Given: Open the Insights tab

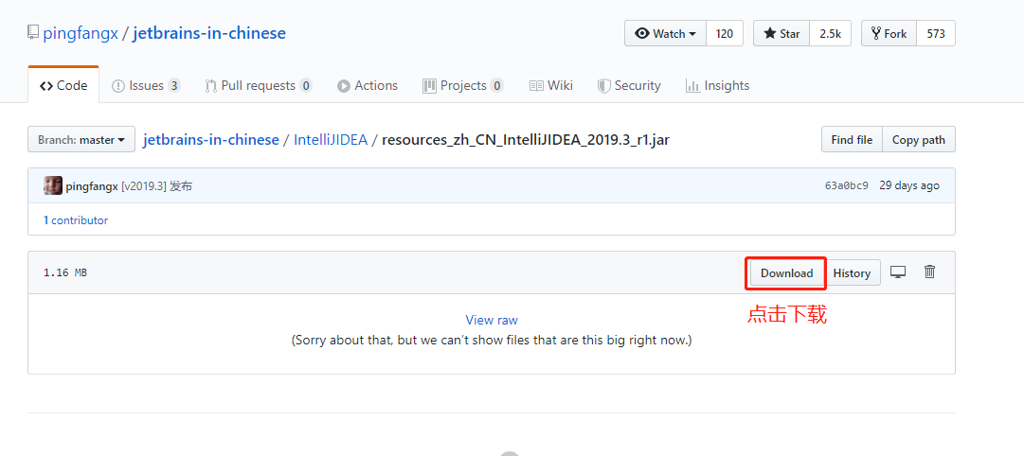Looking at the screenshot, I should [717, 85].
